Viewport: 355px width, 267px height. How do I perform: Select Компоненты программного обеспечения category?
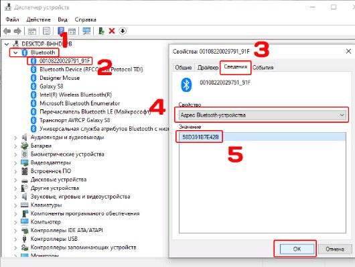85,213
